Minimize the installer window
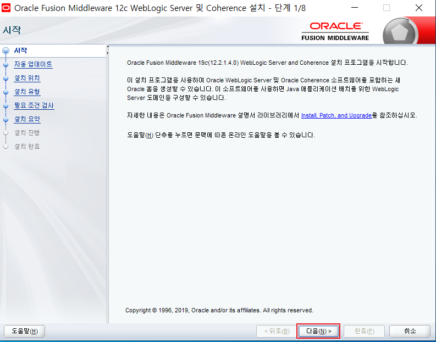This screenshot has height=342, width=436. click(355, 8)
